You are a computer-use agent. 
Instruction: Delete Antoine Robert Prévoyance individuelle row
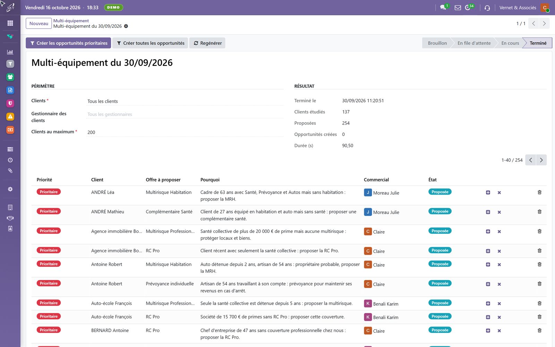click(x=539, y=284)
